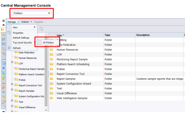The image size is (185, 113).
Task: Select Data Federation in folder tree
Action: click(x=27, y=53)
